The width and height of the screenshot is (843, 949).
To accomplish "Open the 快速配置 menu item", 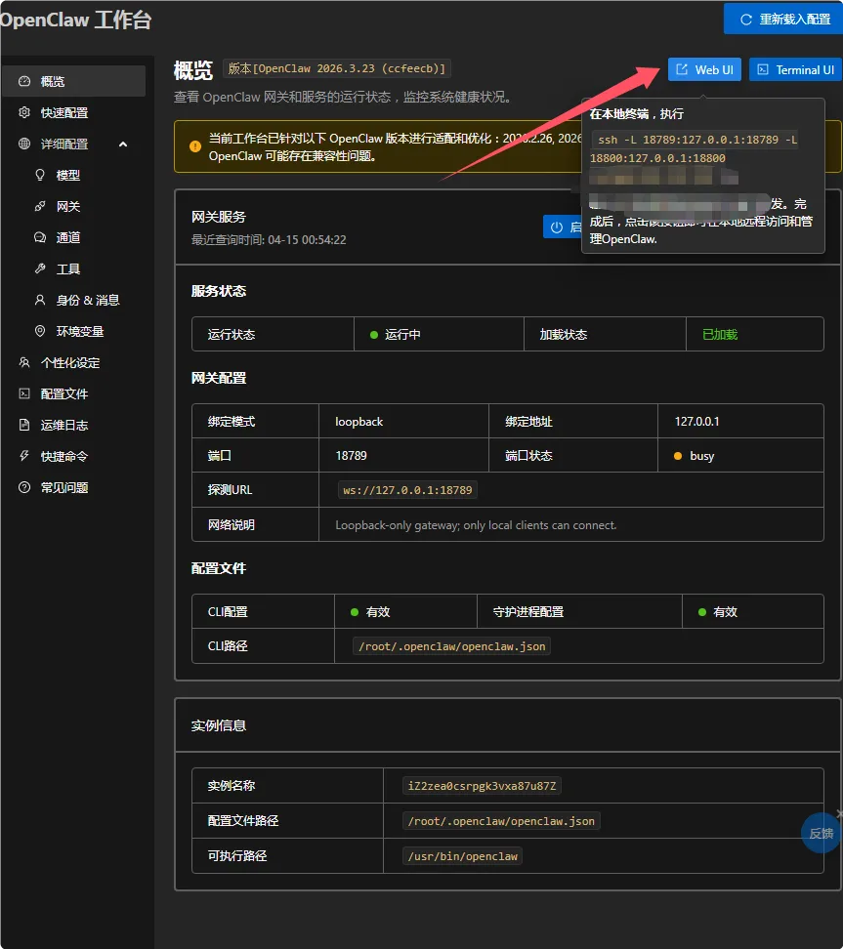I will (74, 112).
